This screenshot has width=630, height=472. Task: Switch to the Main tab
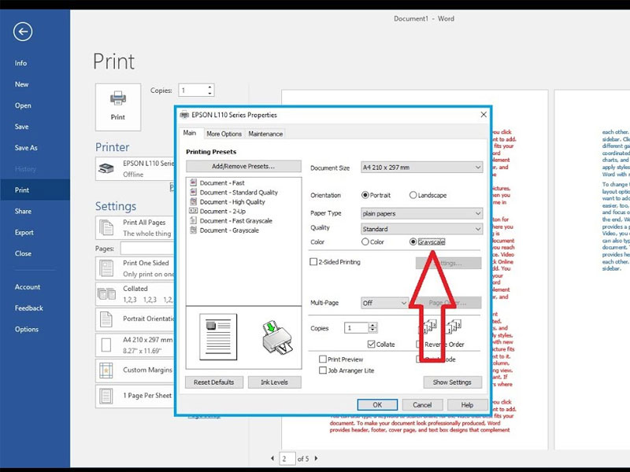pyautogui.click(x=190, y=133)
